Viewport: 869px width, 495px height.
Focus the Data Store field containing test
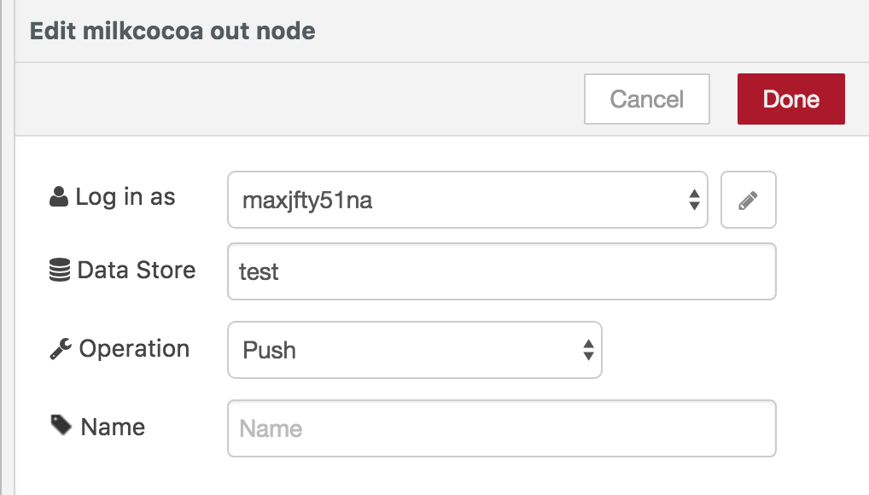(x=501, y=271)
